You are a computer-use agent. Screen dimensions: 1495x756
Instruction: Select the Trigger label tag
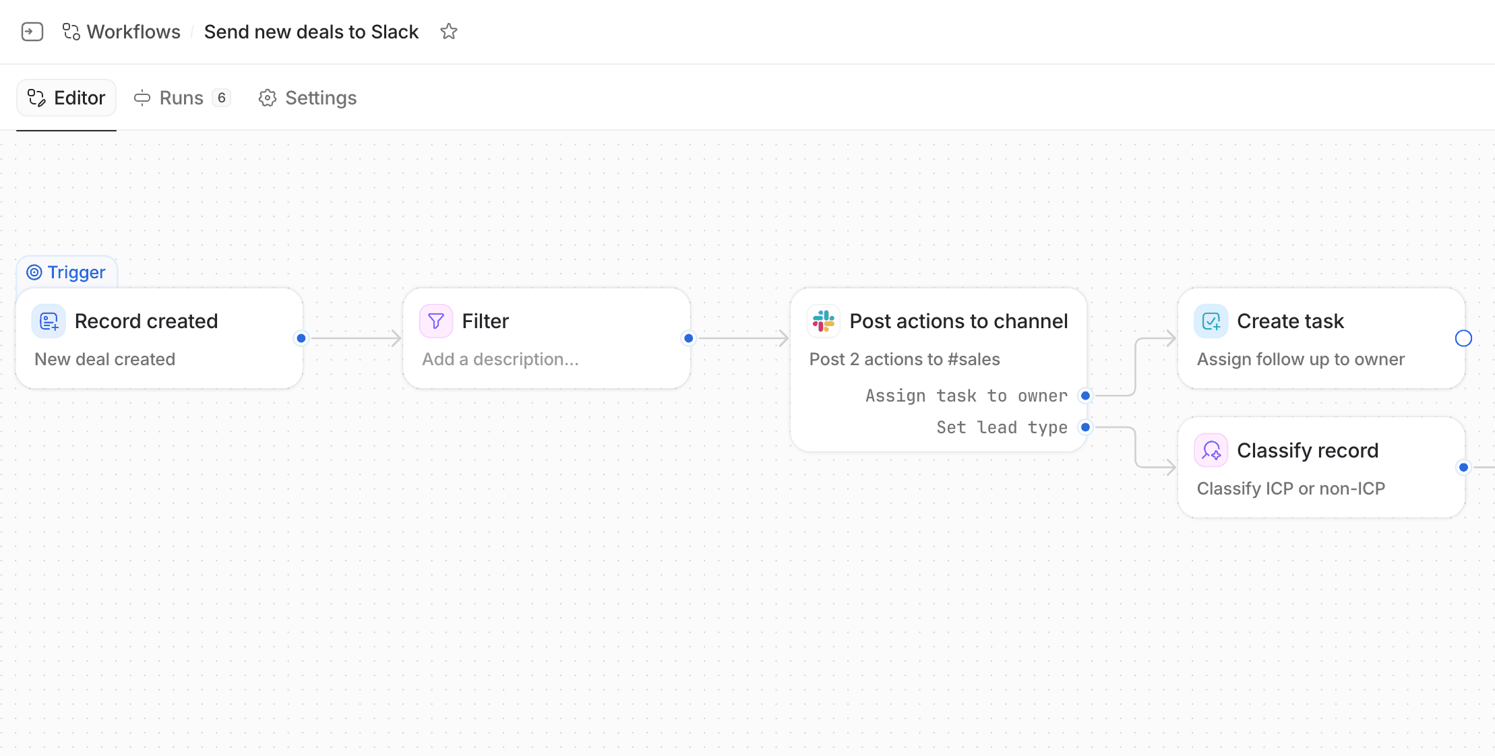tap(67, 272)
